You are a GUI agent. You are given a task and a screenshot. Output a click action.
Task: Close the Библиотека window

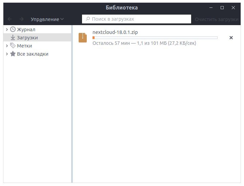click(x=233, y=7)
